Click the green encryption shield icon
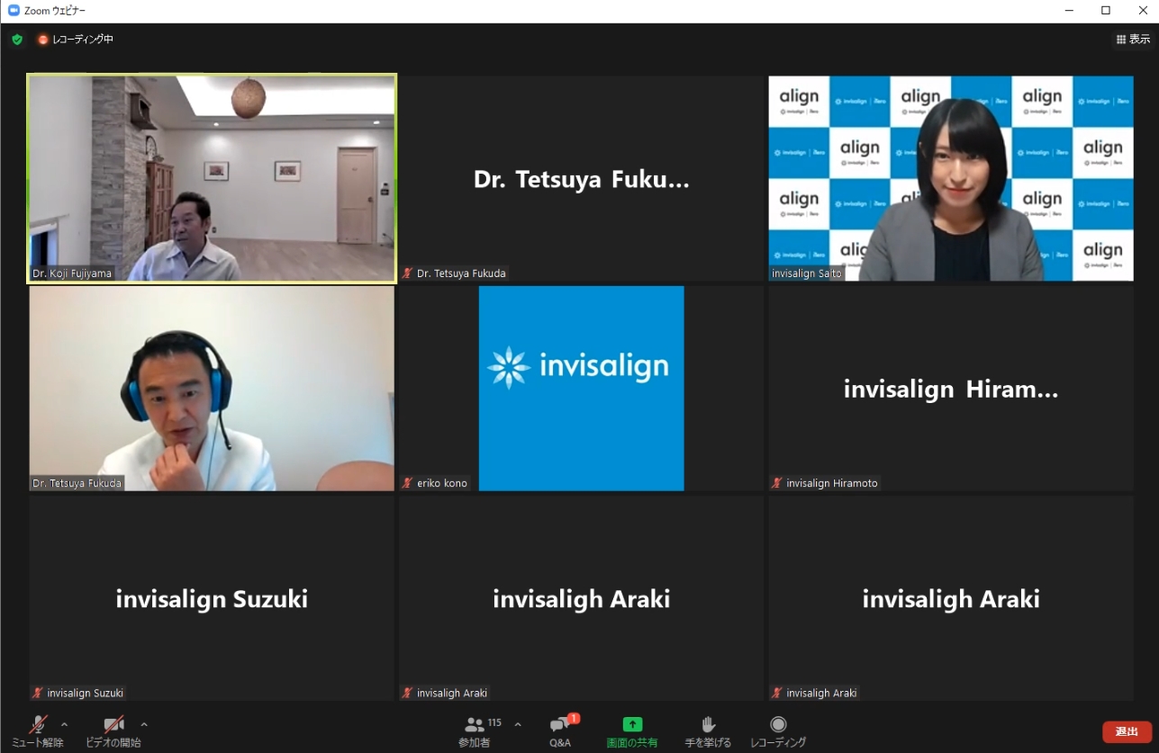Viewport: 1159px width, 753px height. pyautogui.click(x=17, y=40)
